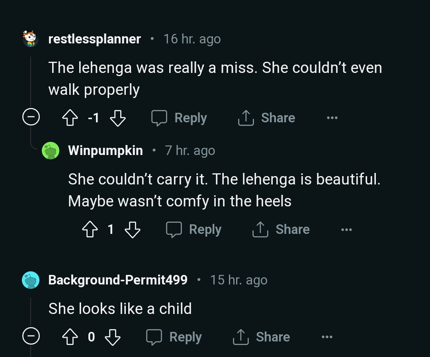
Task: Downvote Winpumpkin's reply
Action: point(133,230)
